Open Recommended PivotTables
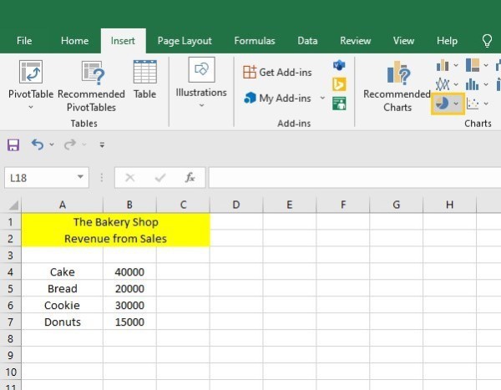Image resolution: width=501 pixels, height=390 pixels. pyautogui.click(x=91, y=86)
